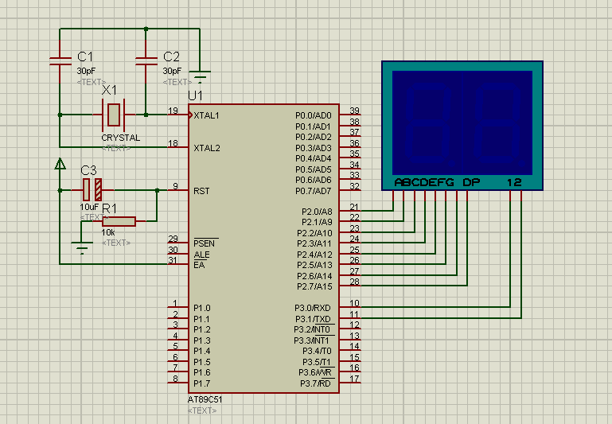
Task: Click the P0.3/AD3 pin label
Action: (x=314, y=148)
